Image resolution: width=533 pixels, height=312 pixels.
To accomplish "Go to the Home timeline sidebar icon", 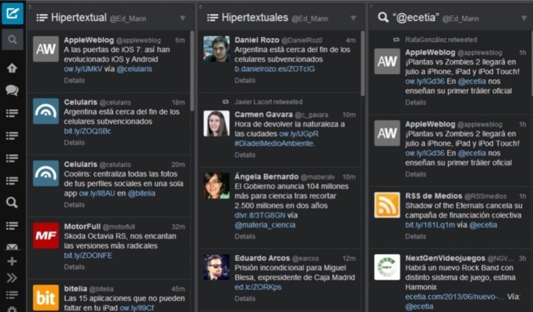I will [12, 69].
